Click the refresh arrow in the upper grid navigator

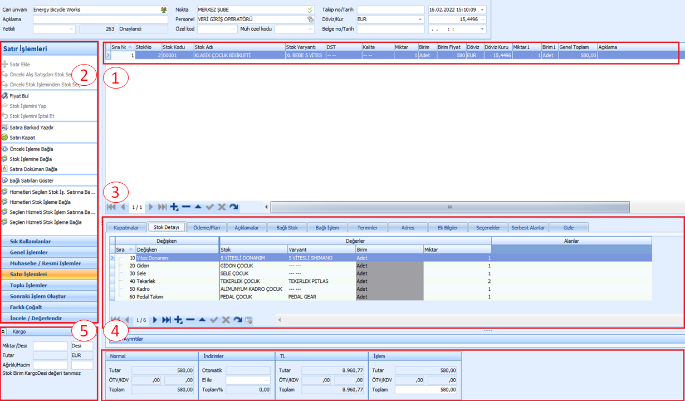click(233, 207)
